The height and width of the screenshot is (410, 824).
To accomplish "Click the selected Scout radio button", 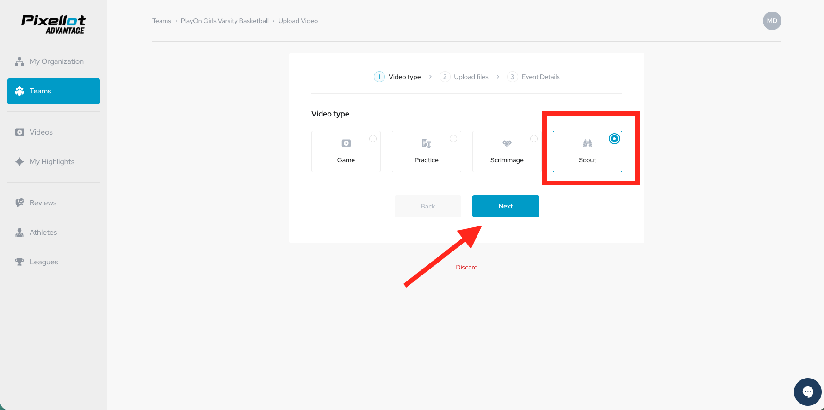I will [x=614, y=139].
